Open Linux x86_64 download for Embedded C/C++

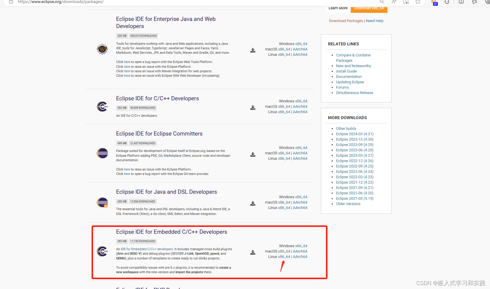(x=284, y=256)
